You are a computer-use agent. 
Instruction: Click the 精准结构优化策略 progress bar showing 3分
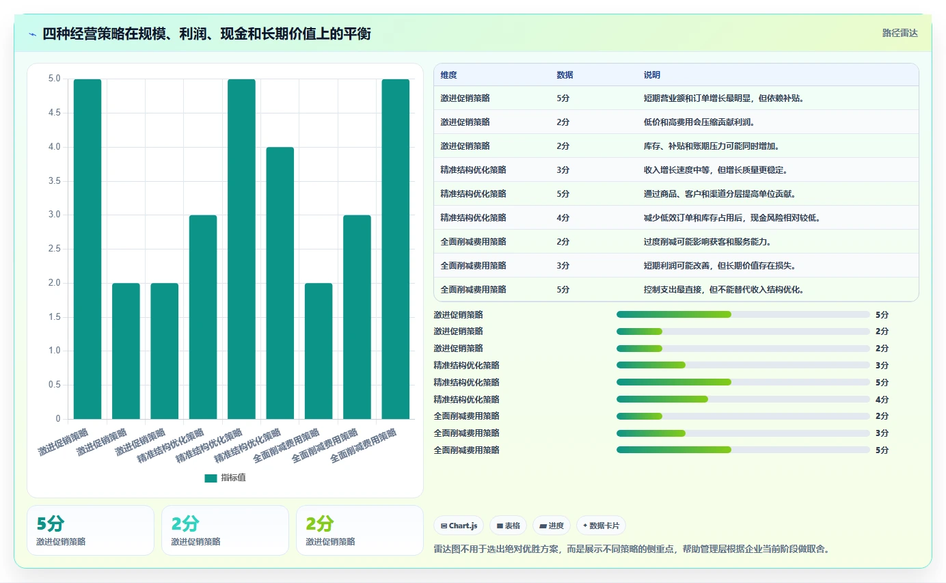tap(743, 365)
